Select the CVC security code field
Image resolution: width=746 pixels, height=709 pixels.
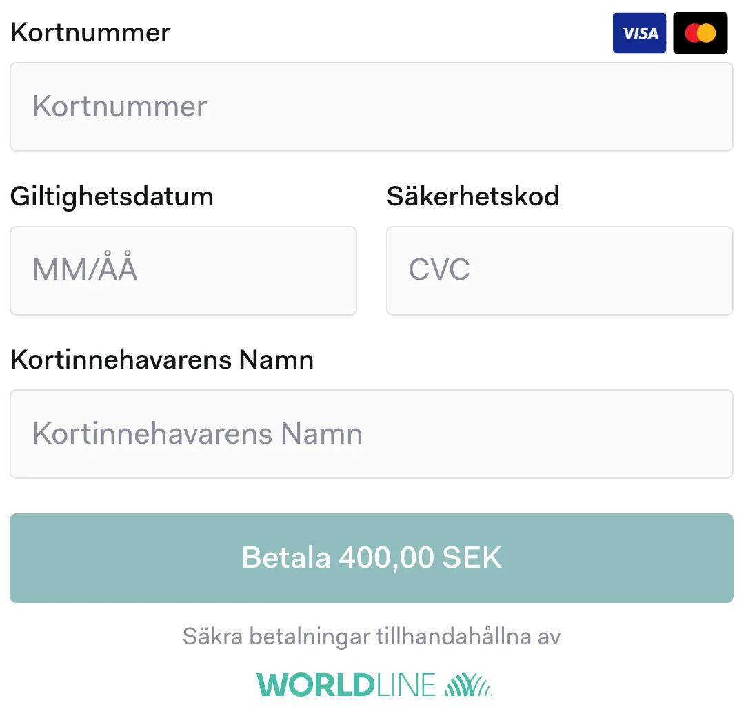(x=559, y=270)
